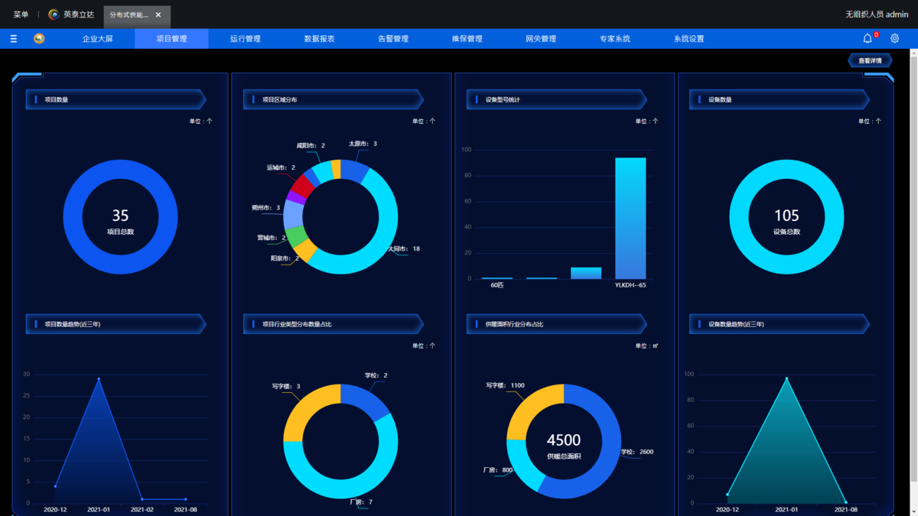Switch to 数据报表 section
This screenshot has width=918, height=516.
[319, 39]
